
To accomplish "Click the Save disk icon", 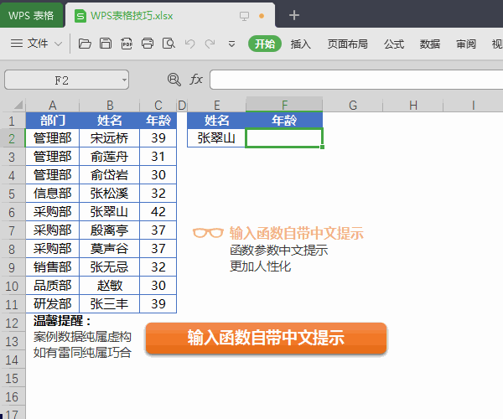I will point(106,44).
